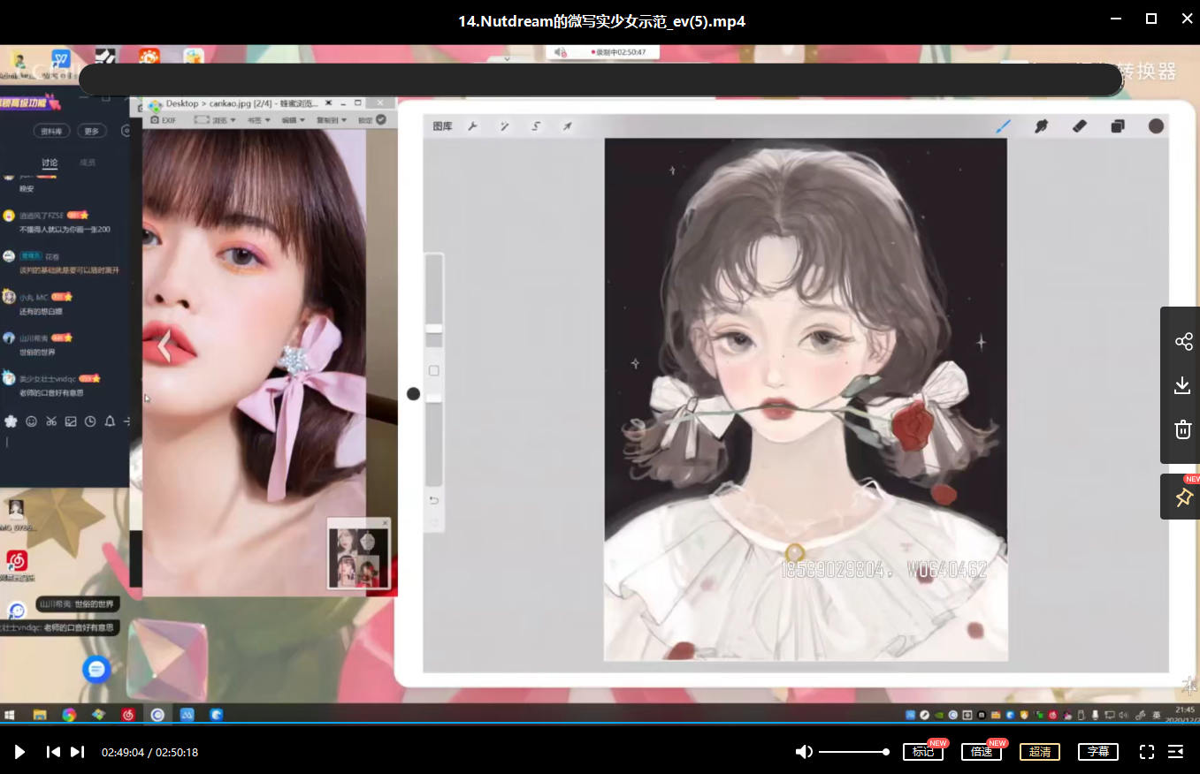This screenshot has height=774, width=1200.
Task: Open the dark brown color swatch
Action: pyautogui.click(x=1156, y=126)
